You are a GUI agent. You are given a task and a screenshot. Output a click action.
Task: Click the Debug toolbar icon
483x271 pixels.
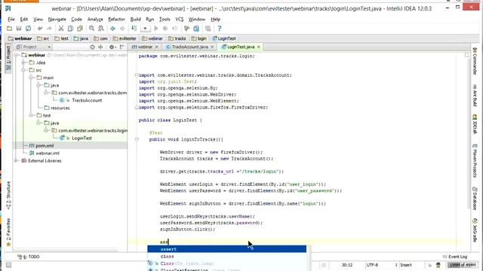tap(165, 29)
